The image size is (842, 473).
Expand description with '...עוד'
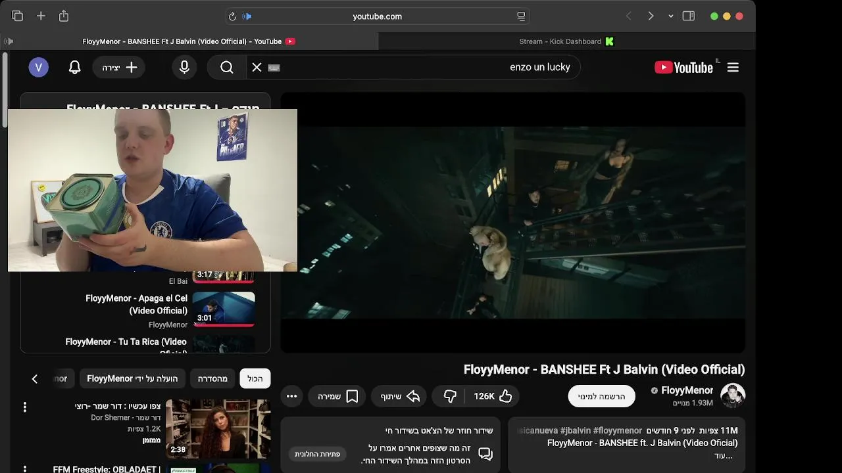724,455
